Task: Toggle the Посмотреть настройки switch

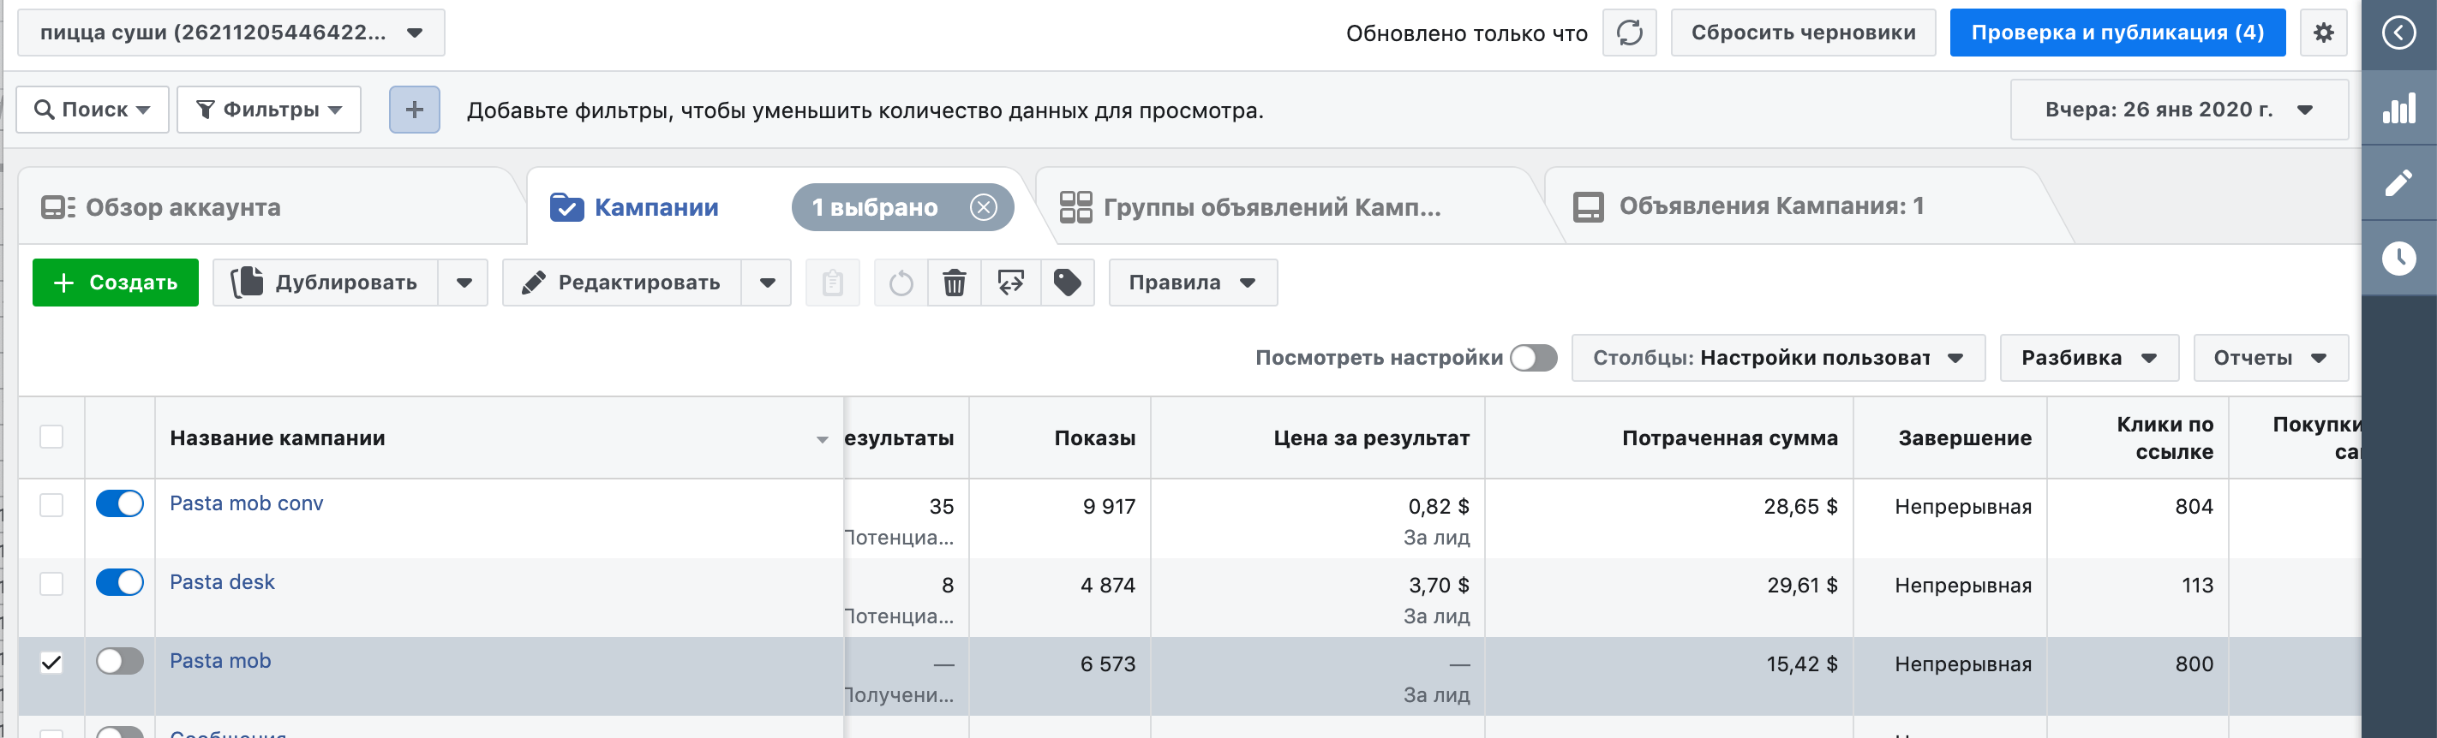Action: pos(1534,358)
